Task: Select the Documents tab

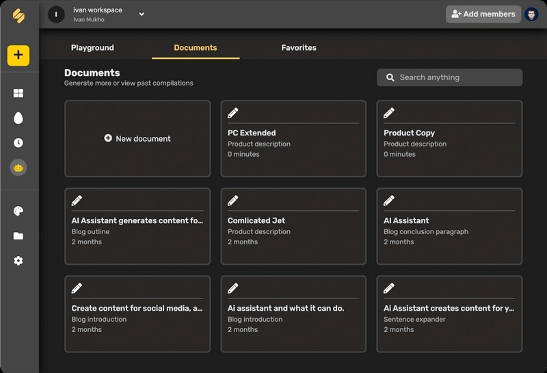Action: 196,48
